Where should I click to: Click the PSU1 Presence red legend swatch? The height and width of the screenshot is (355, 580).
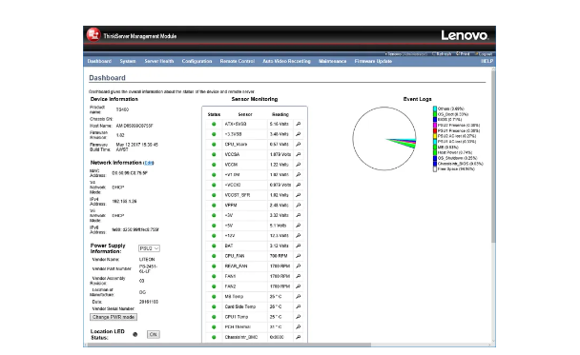coord(435,130)
